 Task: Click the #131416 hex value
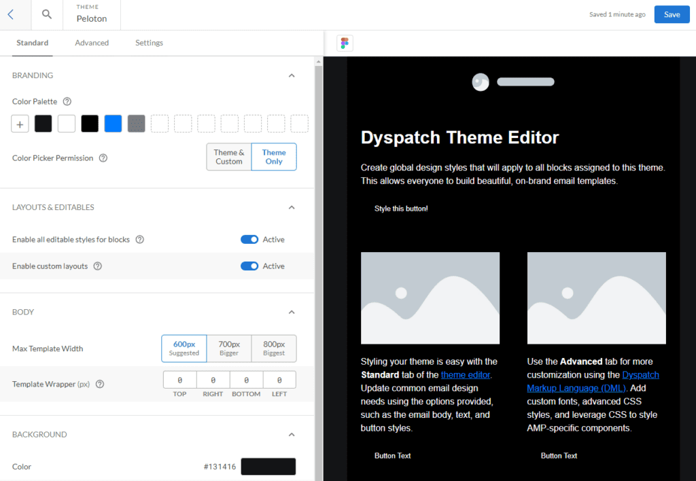click(220, 467)
